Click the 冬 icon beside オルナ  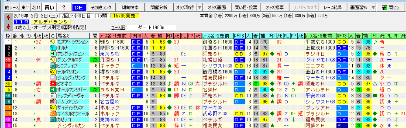coord(53,48)
